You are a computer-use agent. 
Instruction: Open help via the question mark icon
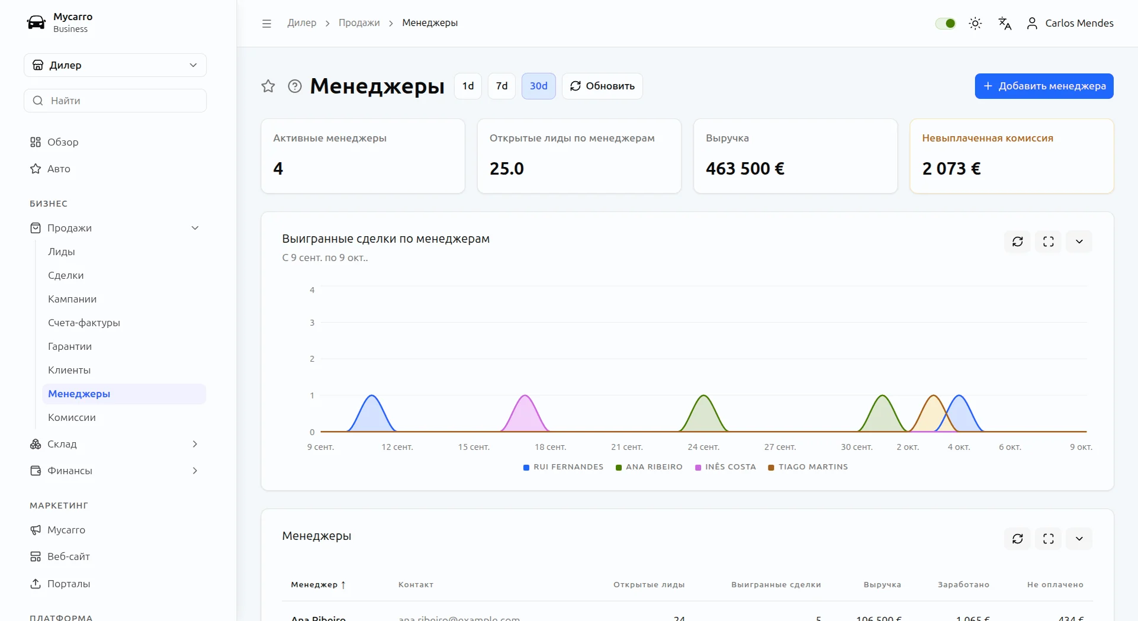tap(295, 86)
